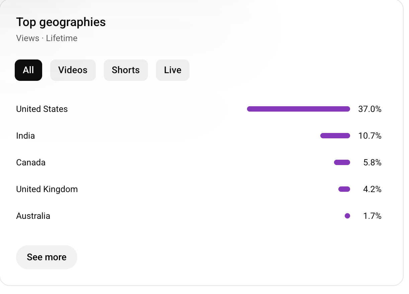Switch to the Shorts filter tab
The height and width of the screenshot is (294, 409).
[x=126, y=70]
